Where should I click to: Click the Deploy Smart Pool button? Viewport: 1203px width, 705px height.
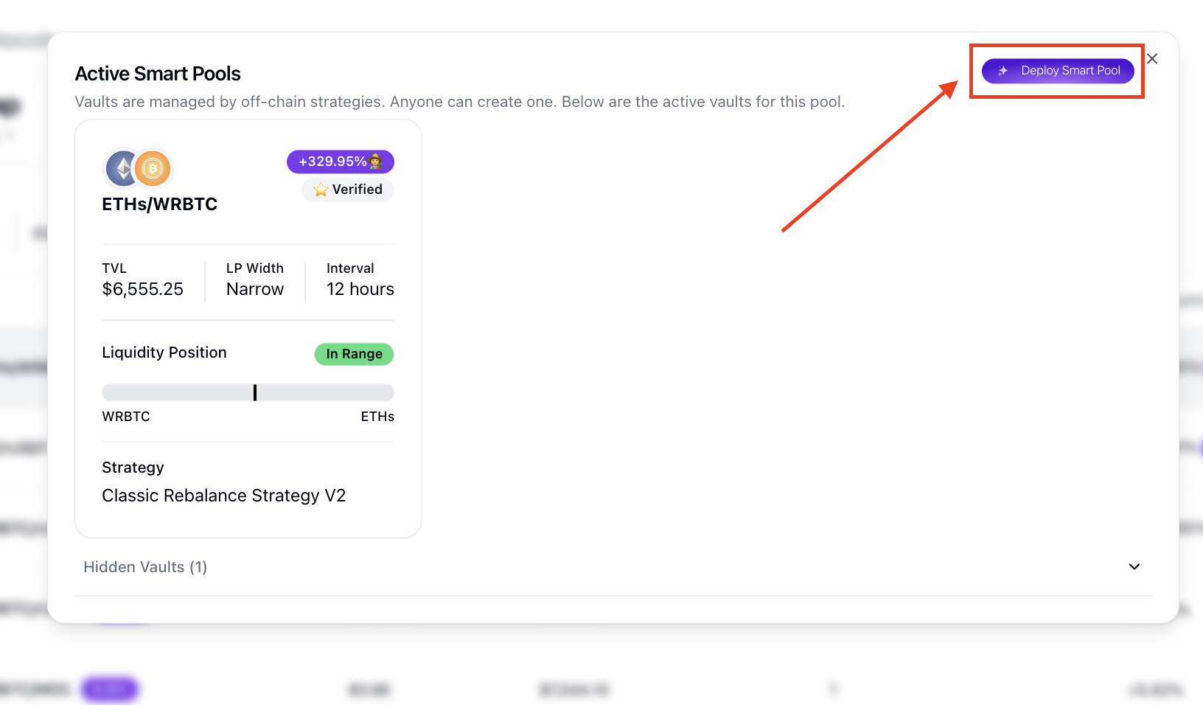[1058, 71]
